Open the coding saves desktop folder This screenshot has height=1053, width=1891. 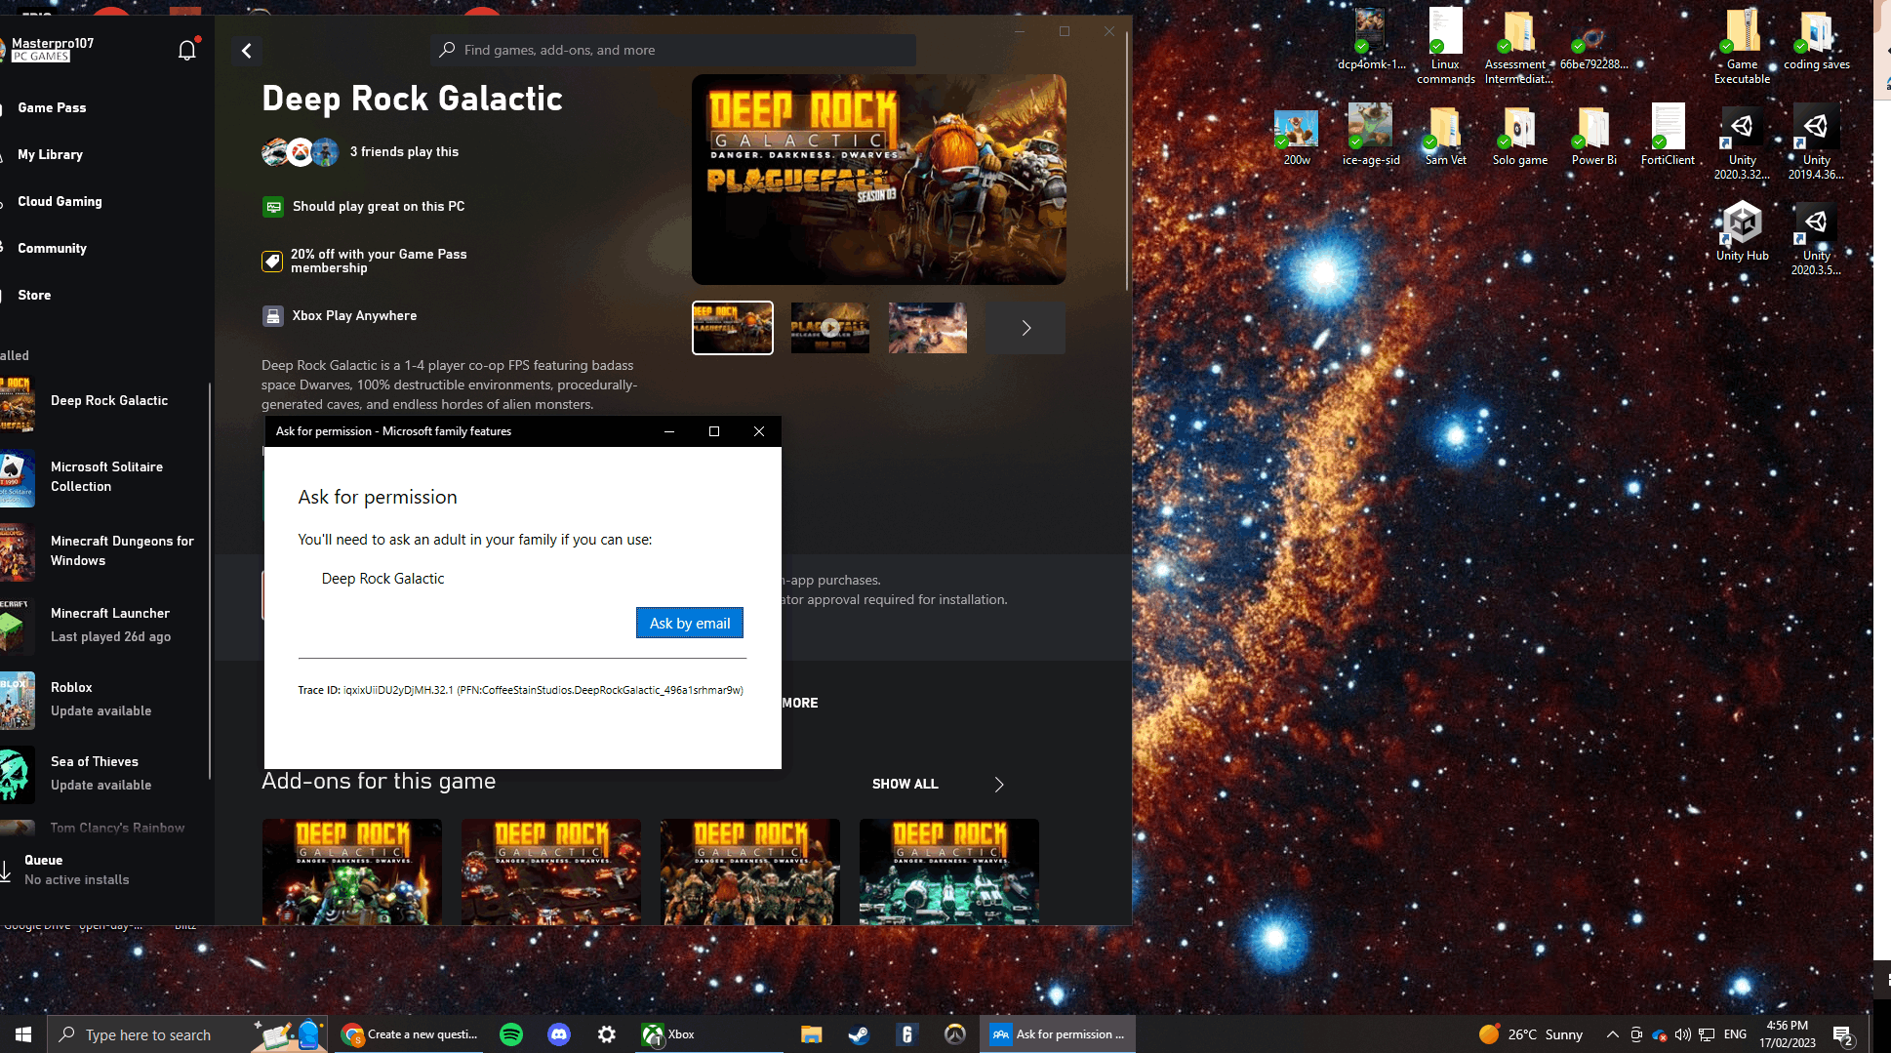1816,39
